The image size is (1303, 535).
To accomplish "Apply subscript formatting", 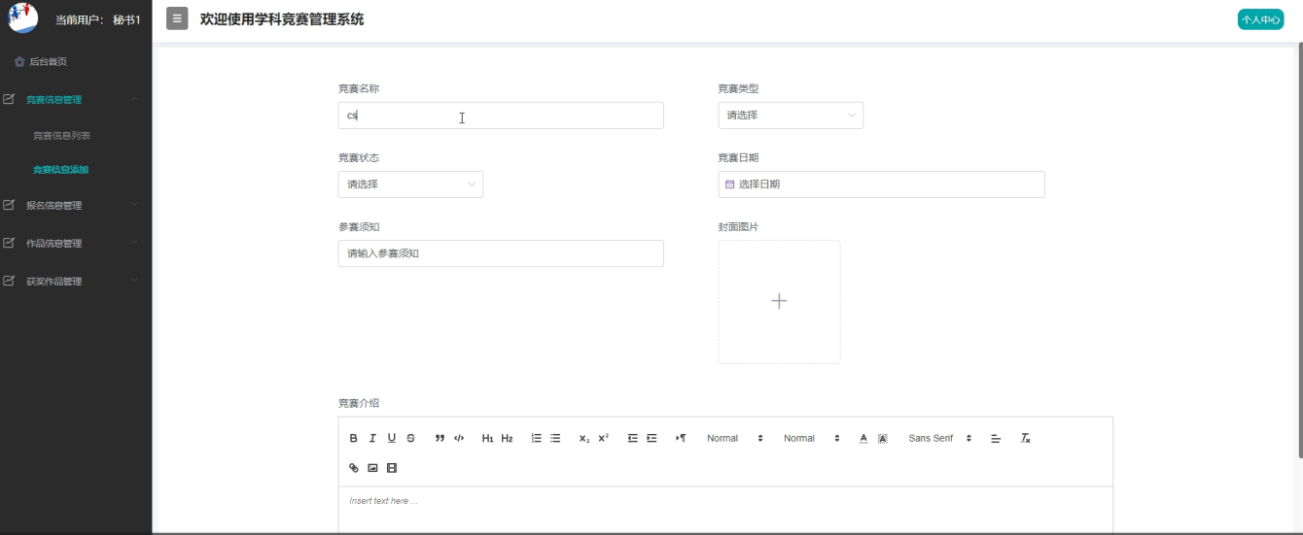I will click(584, 439).
